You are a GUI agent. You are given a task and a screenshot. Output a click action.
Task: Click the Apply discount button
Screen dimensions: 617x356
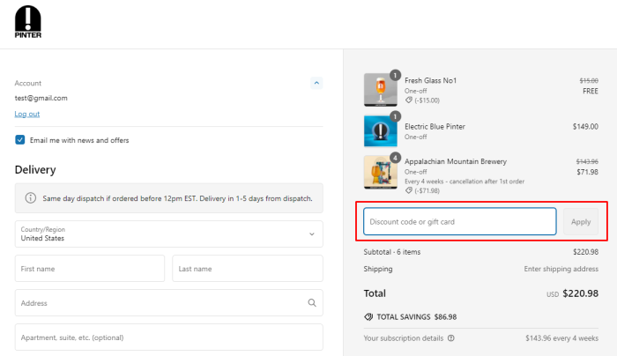click(x=581, y=221)
